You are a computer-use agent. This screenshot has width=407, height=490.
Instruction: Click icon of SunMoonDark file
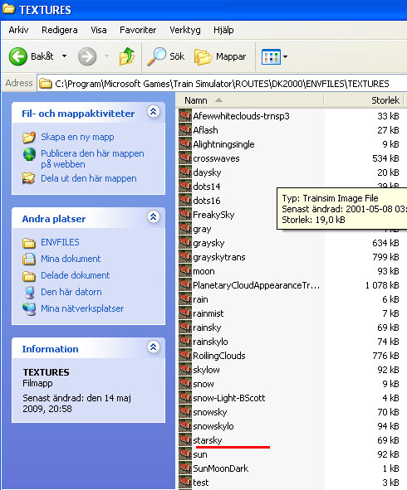pyautogui.click(x=185, y=468)
